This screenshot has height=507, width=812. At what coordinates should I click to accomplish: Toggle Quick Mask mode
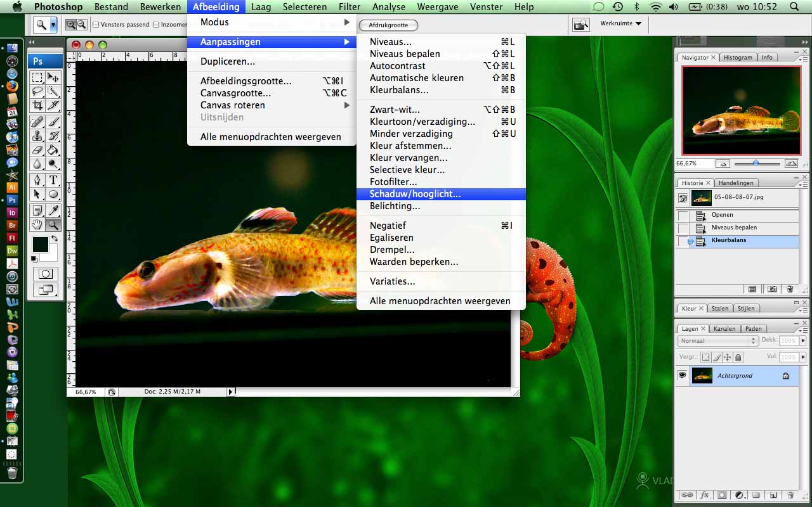[46, 274]
